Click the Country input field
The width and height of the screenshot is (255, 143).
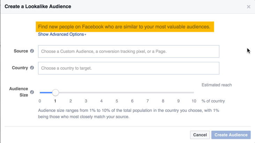point(129,68)
